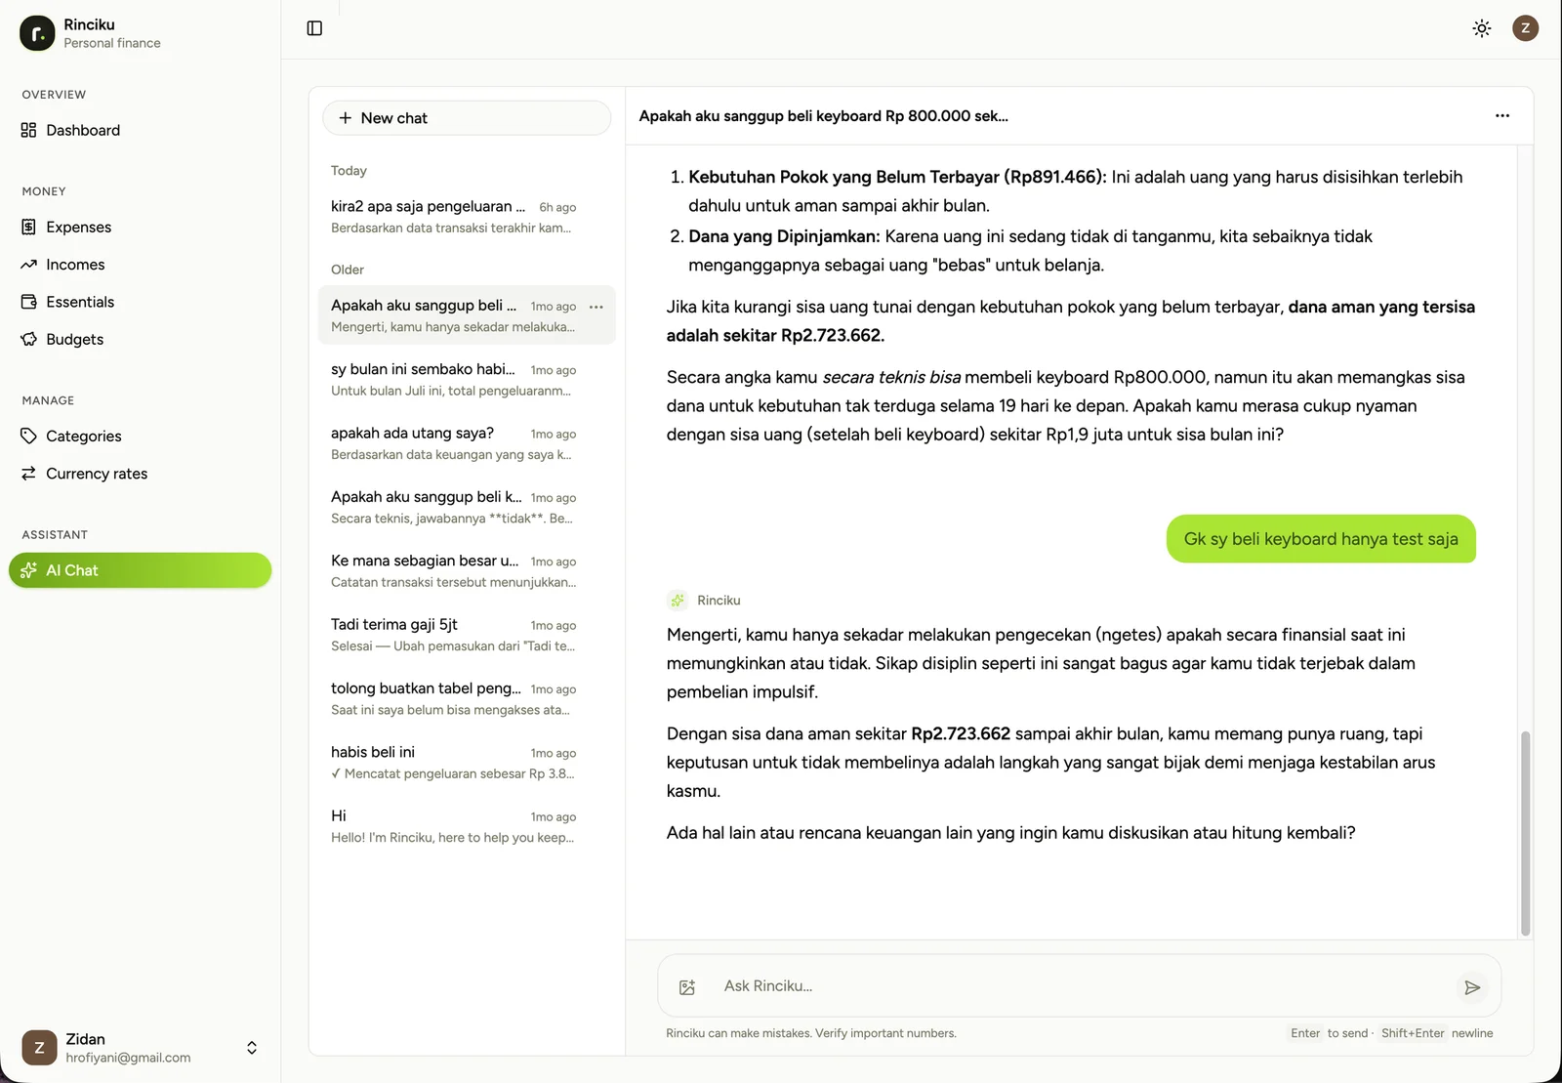Click 'Rinciku can make mistakes' disclaimer
Viewport: 1562px width, 1083px height.
tap(811, 1033)
